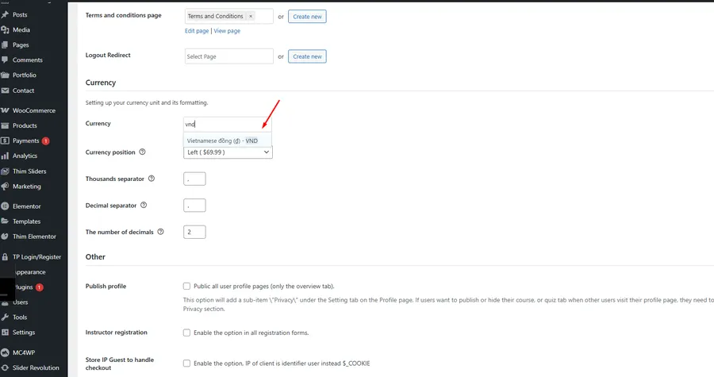Tick Store IP Guest checkout checkbox

pos(186,364)
